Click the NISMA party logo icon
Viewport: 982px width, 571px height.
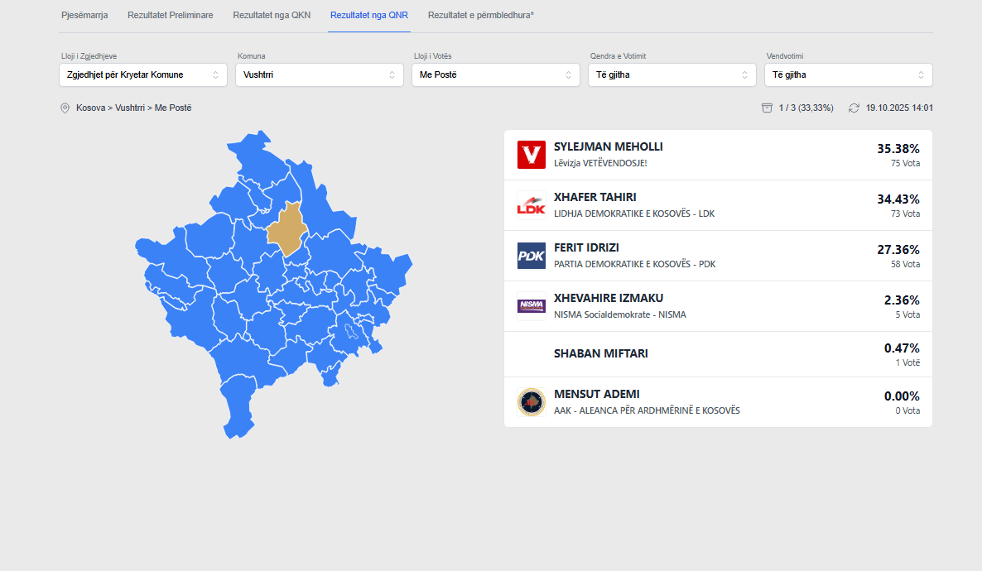point(532,306)
